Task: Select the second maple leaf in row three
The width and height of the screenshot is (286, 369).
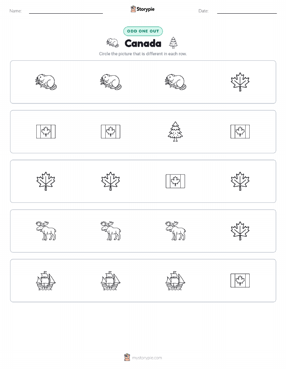Action: [x=111, y=181]
